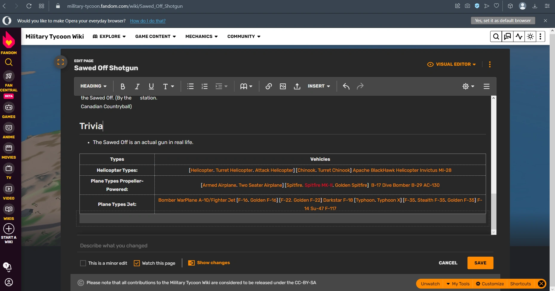555x291 pixels.
Task: Open the Visual Editor mode dropdown
Action: [x=452, y=64]
